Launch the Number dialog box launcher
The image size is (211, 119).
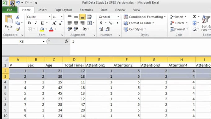tap(119, 35)
